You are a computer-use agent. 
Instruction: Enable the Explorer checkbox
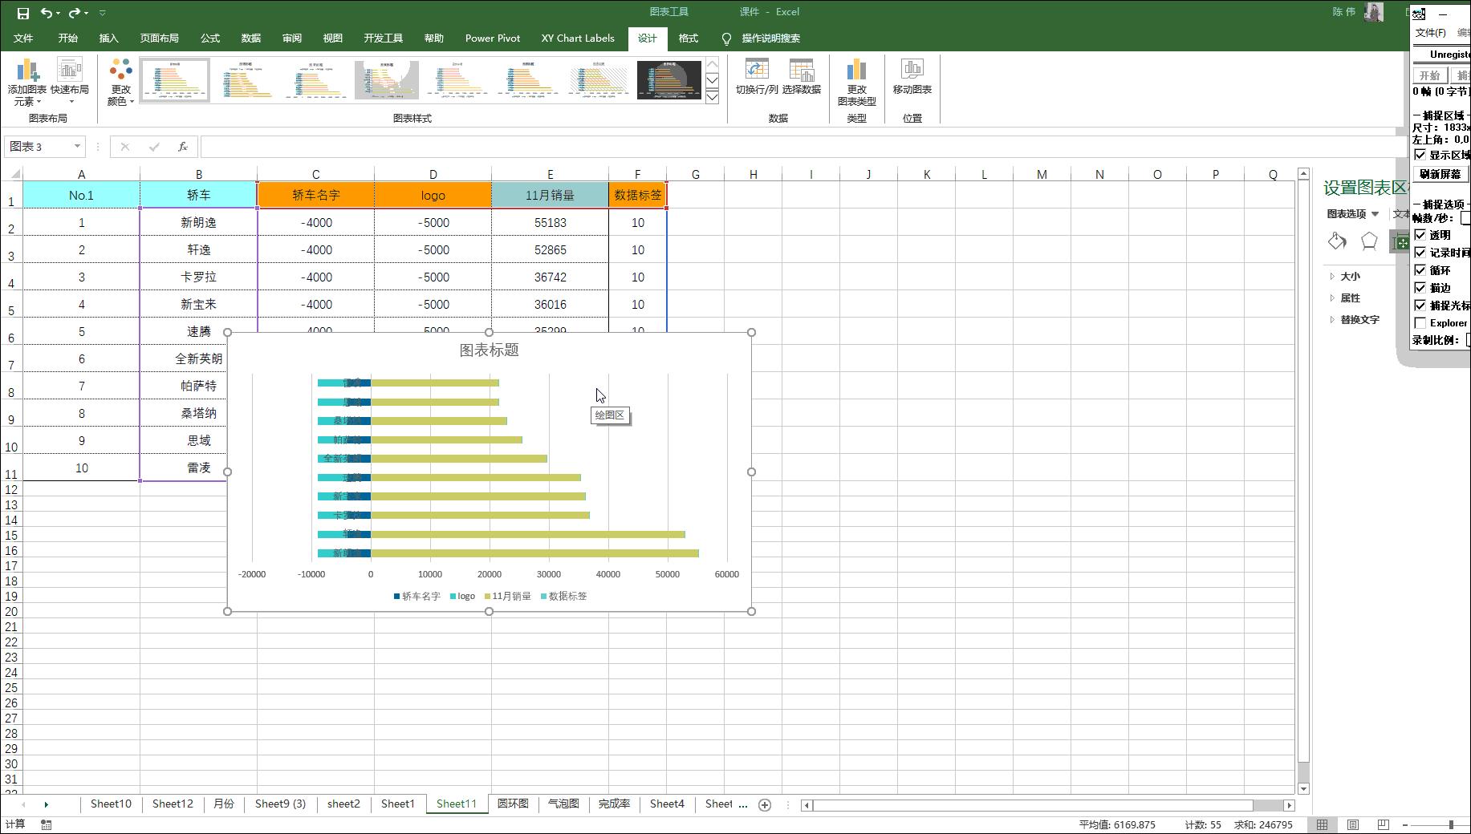(1420, 323)
